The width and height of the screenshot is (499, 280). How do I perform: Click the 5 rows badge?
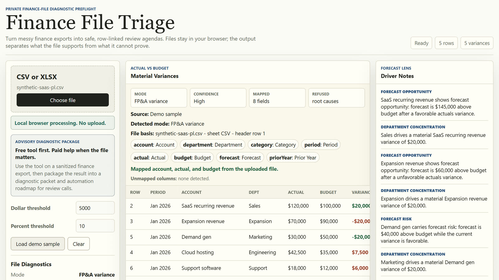[446, 43]
